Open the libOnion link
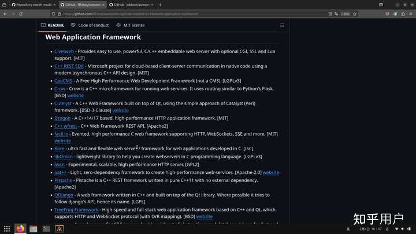 [64, 157]
